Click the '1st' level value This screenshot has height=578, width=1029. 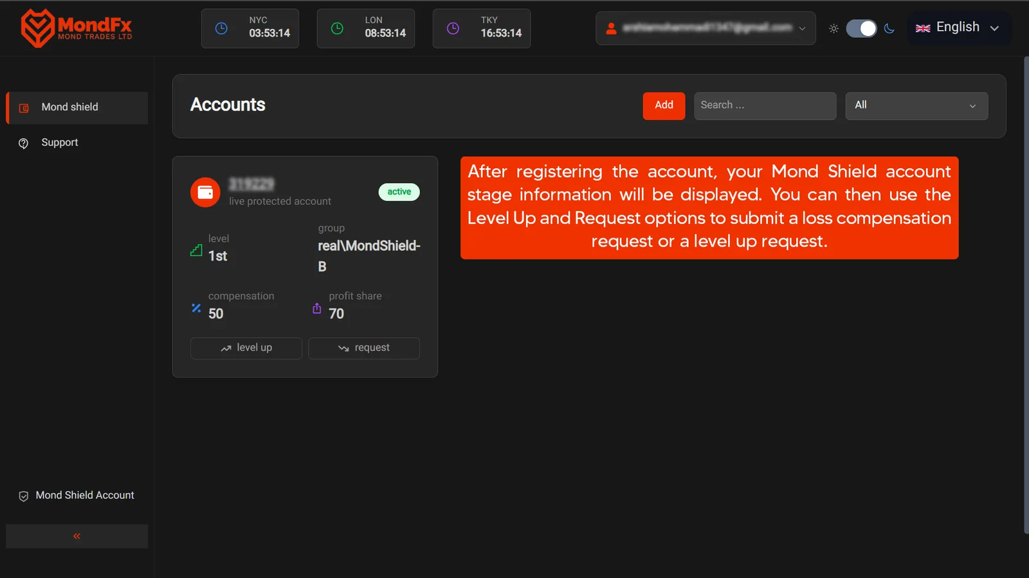(217, 256)
